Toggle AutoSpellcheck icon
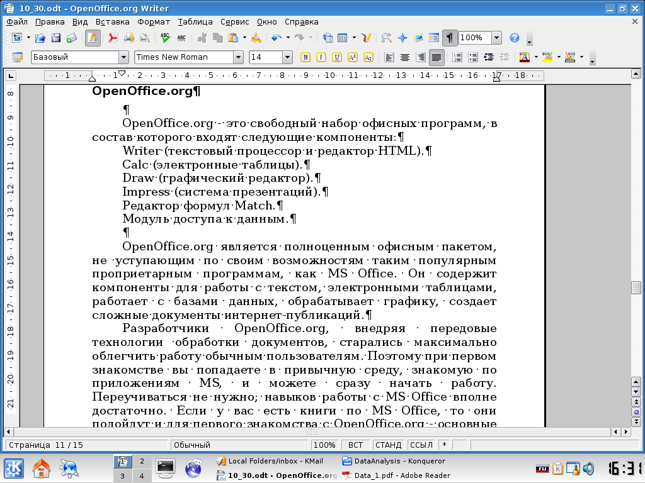This screenshot has height=483, width=645. tap(181, 38)
